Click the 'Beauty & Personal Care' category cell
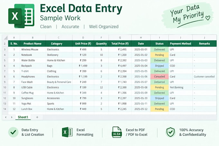The height and width of the screenshot is (146, 219). click(59, 82)
